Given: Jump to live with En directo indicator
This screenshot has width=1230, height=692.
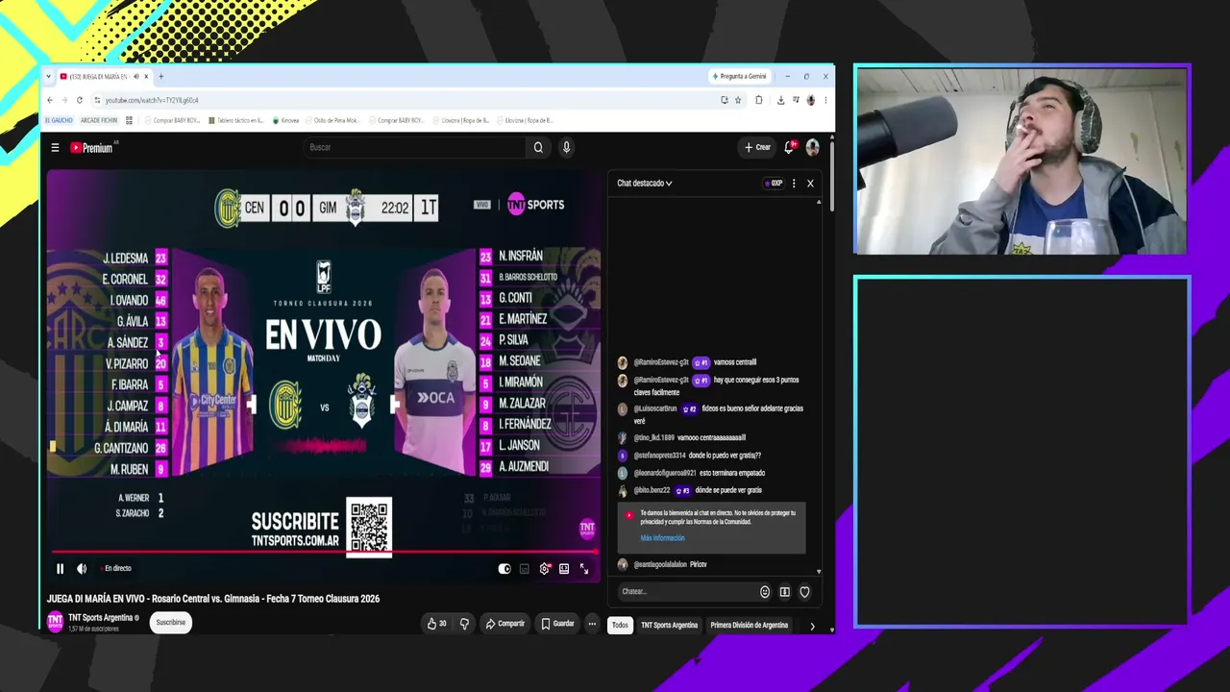Looking at the screenshot, I should pos(117,568).
